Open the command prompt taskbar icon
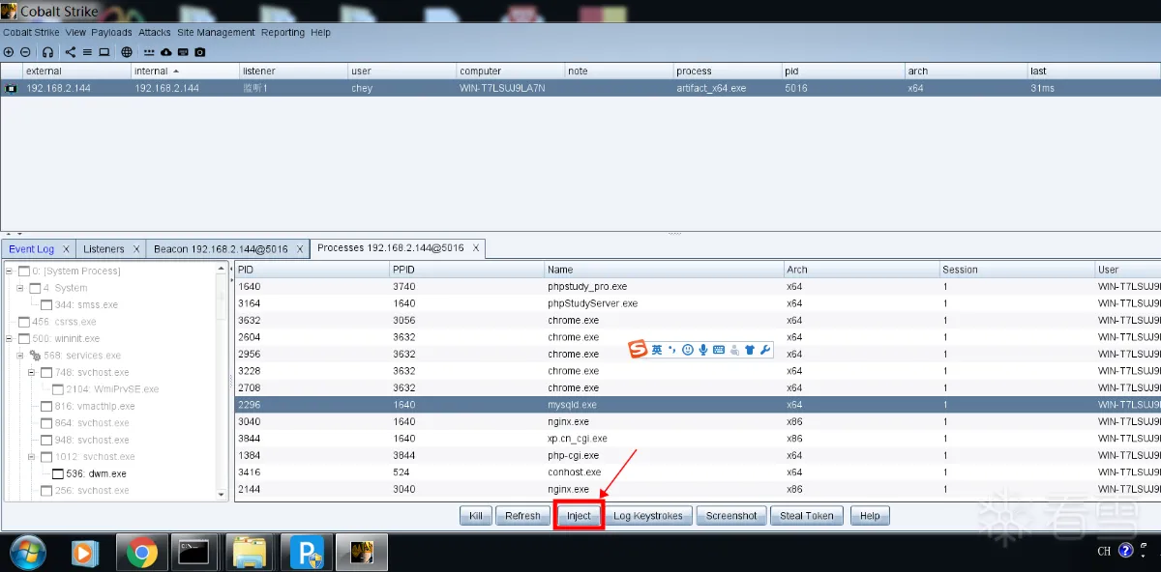 click(193, 553)
